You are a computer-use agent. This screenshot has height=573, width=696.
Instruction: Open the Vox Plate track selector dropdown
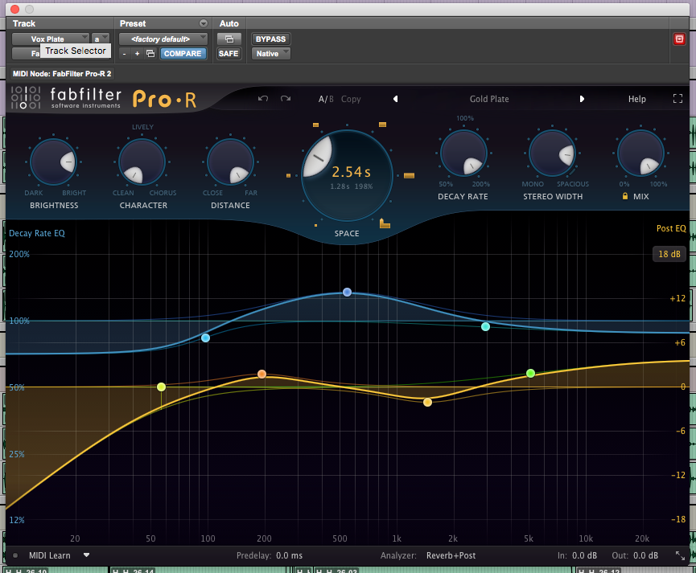tap(50, 39)
